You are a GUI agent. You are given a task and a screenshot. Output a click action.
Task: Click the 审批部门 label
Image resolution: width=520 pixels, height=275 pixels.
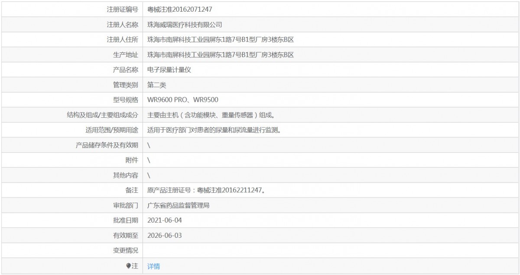click(125, 206)
